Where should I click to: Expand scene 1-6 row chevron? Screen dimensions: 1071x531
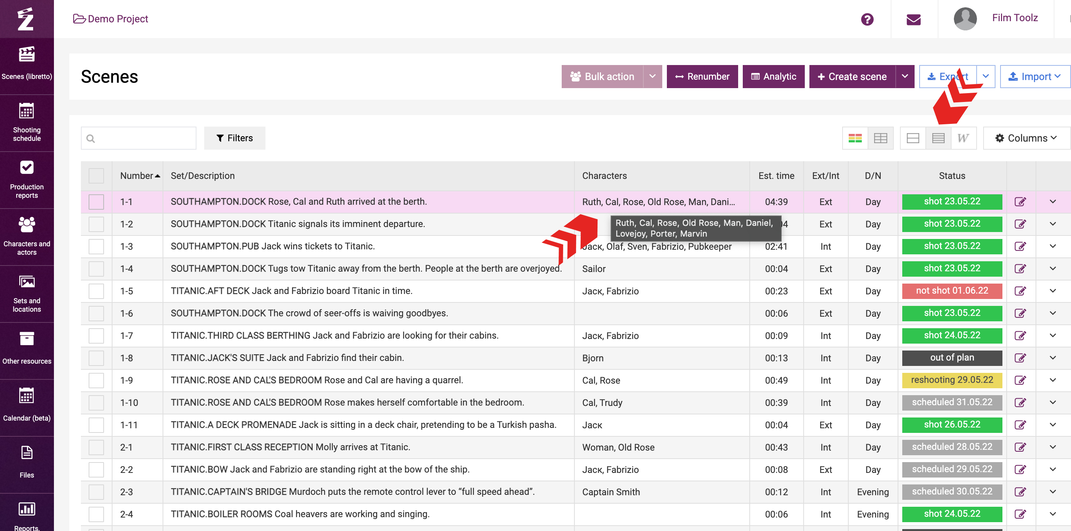(1053, 314)
